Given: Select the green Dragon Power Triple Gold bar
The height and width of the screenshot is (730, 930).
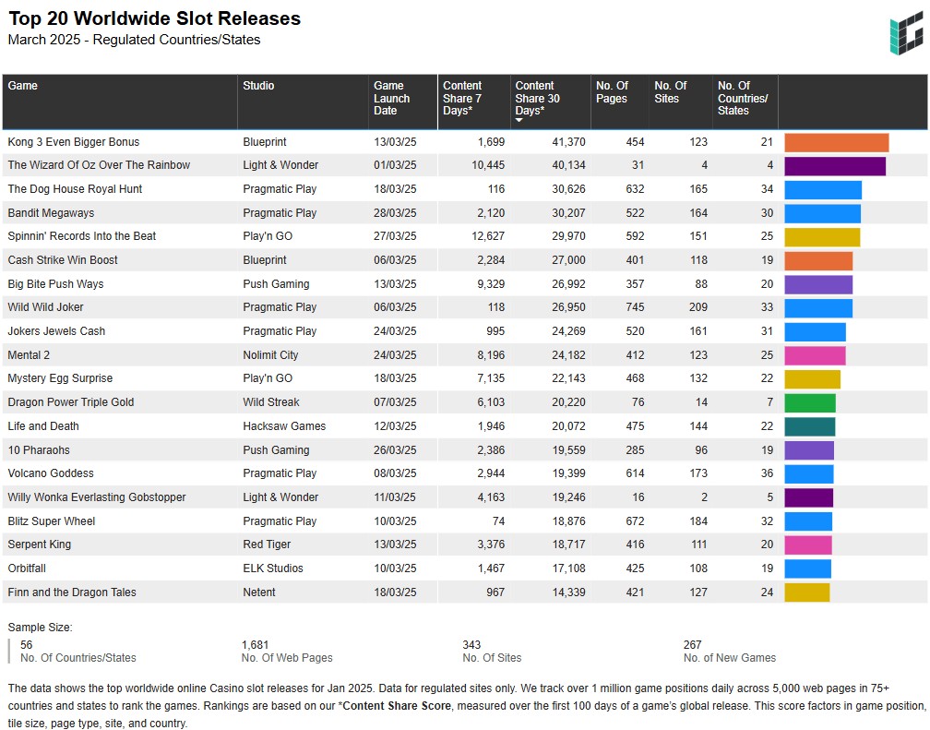Looking at the screenshot, I should pos(809,403).
